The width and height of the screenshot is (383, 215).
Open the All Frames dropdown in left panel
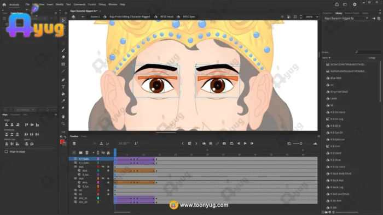coord(25,110)
